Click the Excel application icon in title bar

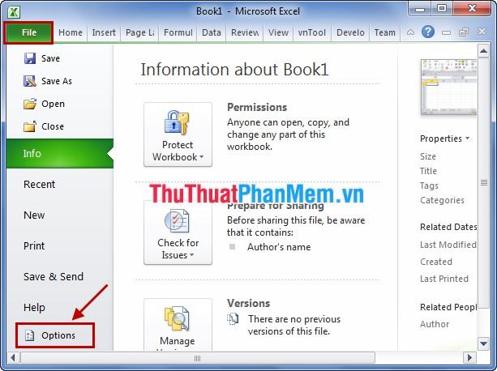pos(14,12)
